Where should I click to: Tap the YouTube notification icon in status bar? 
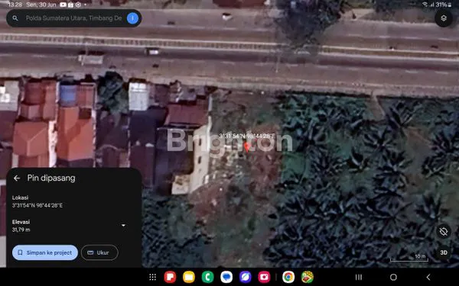pyautogui.click(x=63, y=5)
